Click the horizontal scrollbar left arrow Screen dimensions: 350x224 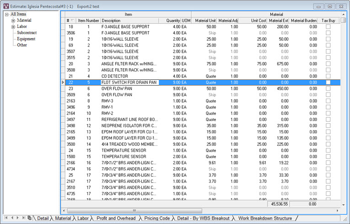pyautogui.click(x=64, y=211)
